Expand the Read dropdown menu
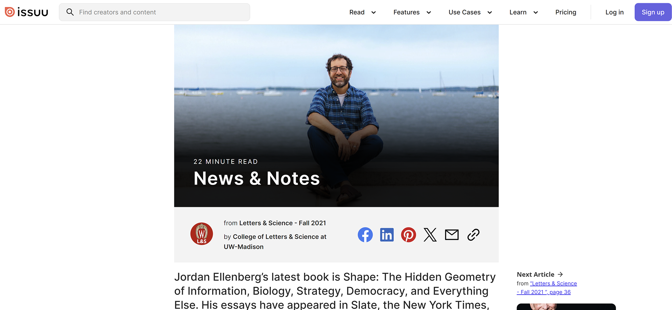Screen dimensions: 672x310 363,12
